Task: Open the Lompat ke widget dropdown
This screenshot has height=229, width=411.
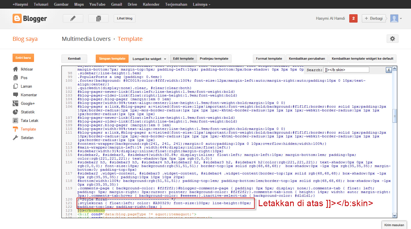Action: tap(149, 59)
